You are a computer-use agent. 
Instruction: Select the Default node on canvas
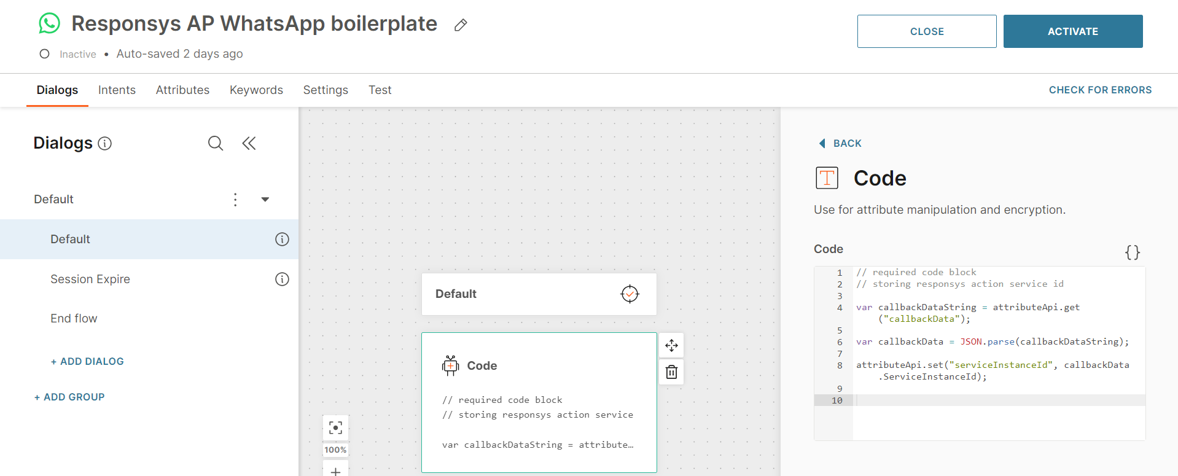[539, 294]
